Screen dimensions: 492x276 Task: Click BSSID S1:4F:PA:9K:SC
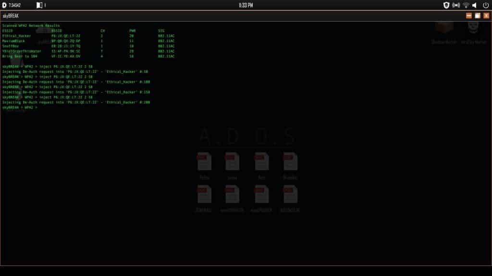66,51
